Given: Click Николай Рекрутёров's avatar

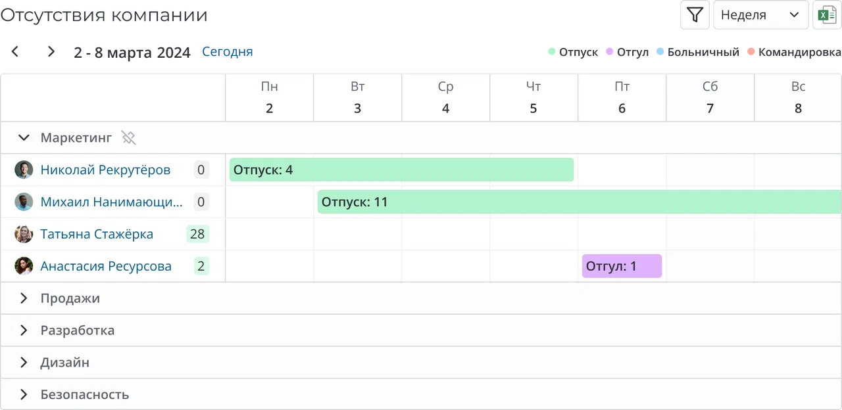Looking at the screenshot, I should click(x=24, y=170).
